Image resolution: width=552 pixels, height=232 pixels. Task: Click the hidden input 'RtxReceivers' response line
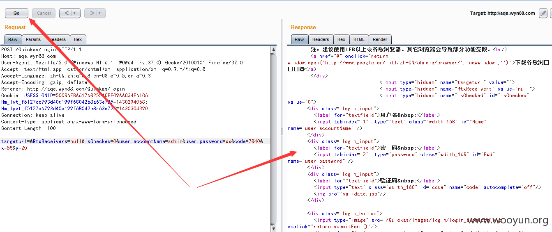click(457, 89)
